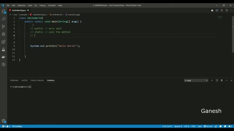Click 'Go Live' in status bar
This screenshot has width=234, height=131.
coord(208,126)
